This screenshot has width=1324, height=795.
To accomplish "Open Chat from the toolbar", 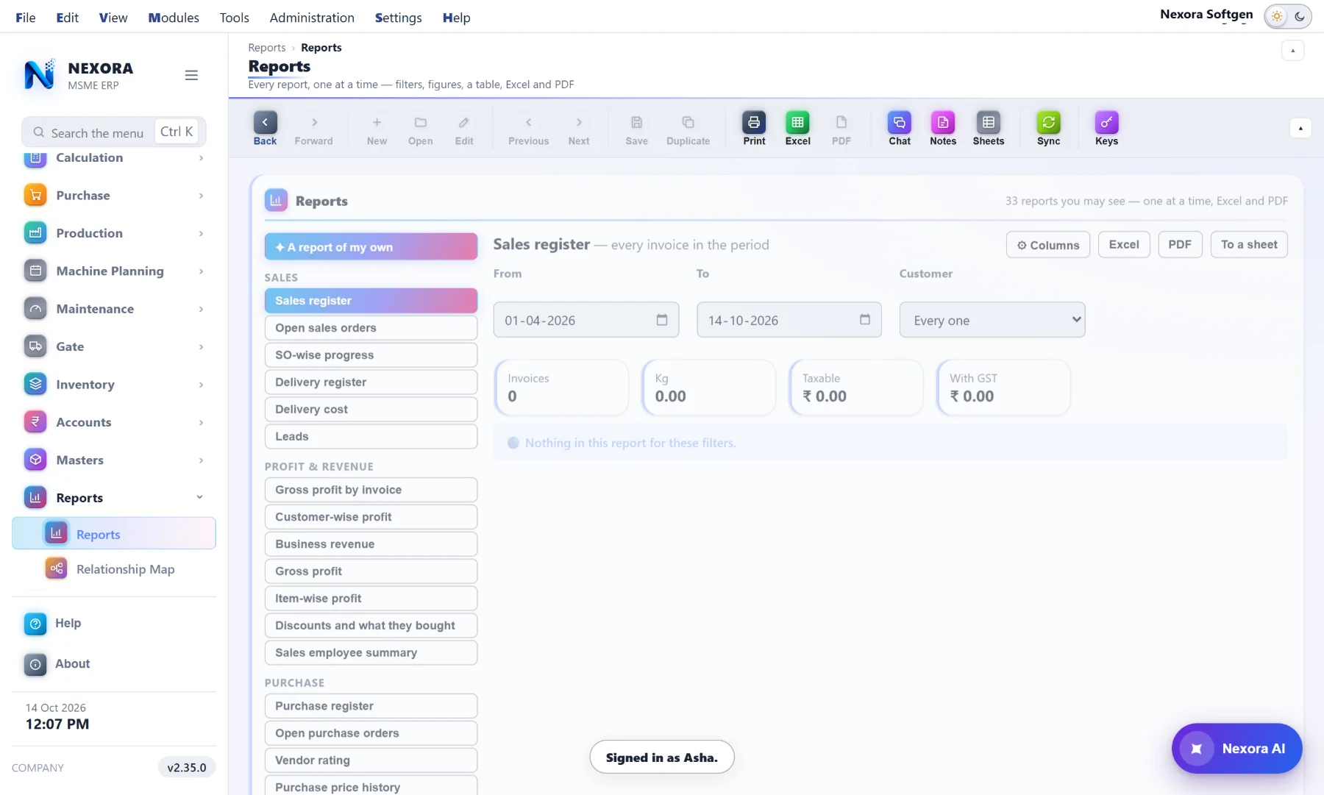I will click(899, 122).
